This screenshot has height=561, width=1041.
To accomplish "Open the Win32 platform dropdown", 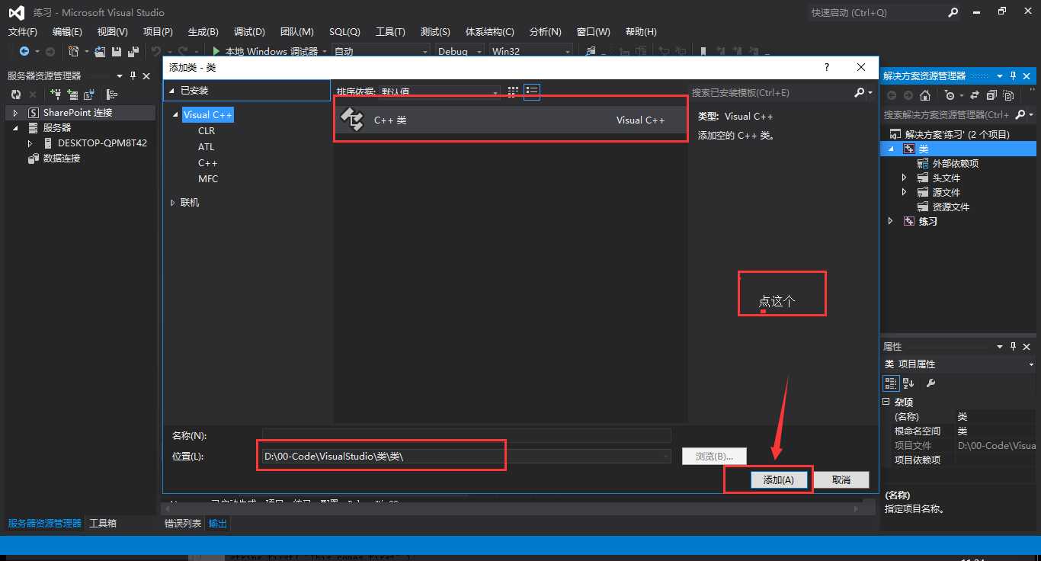I will tap(567, 51).
